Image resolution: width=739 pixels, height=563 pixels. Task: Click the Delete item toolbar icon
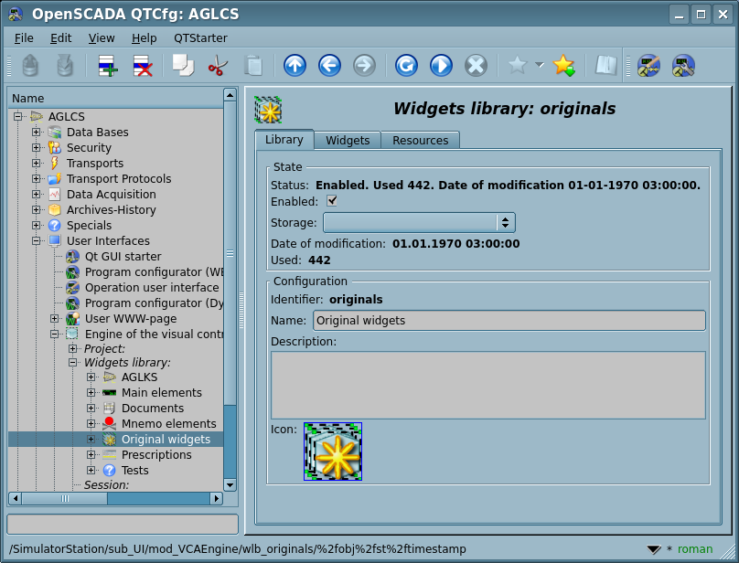pos(142,66)
